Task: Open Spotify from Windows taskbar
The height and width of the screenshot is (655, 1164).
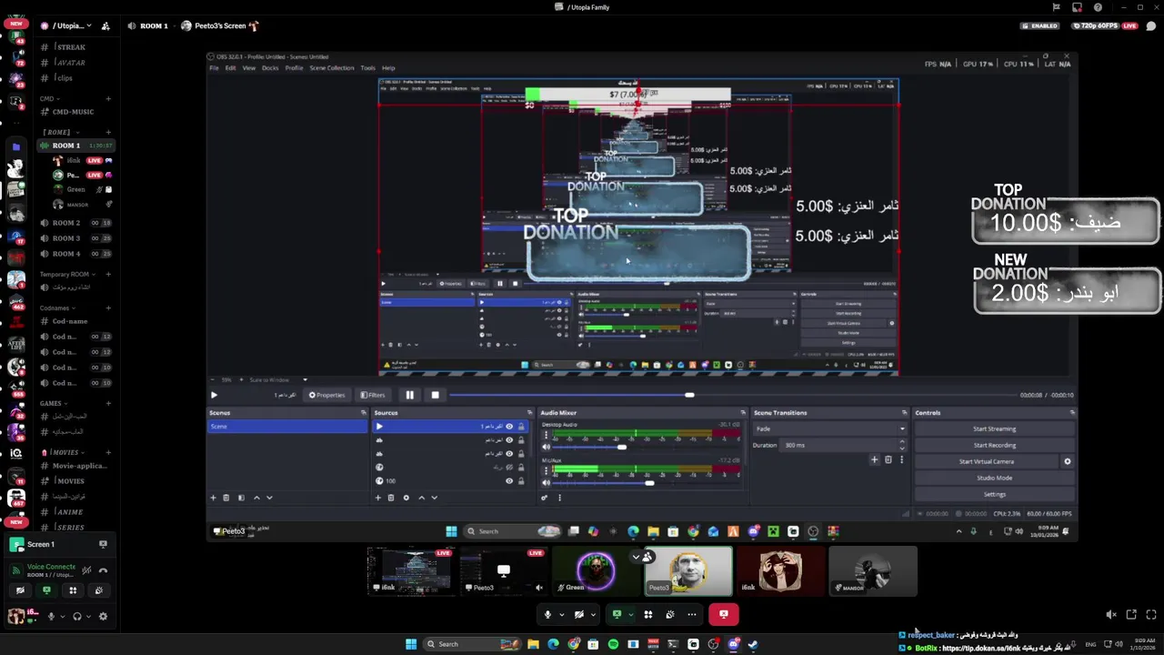Action: point(613,644)
